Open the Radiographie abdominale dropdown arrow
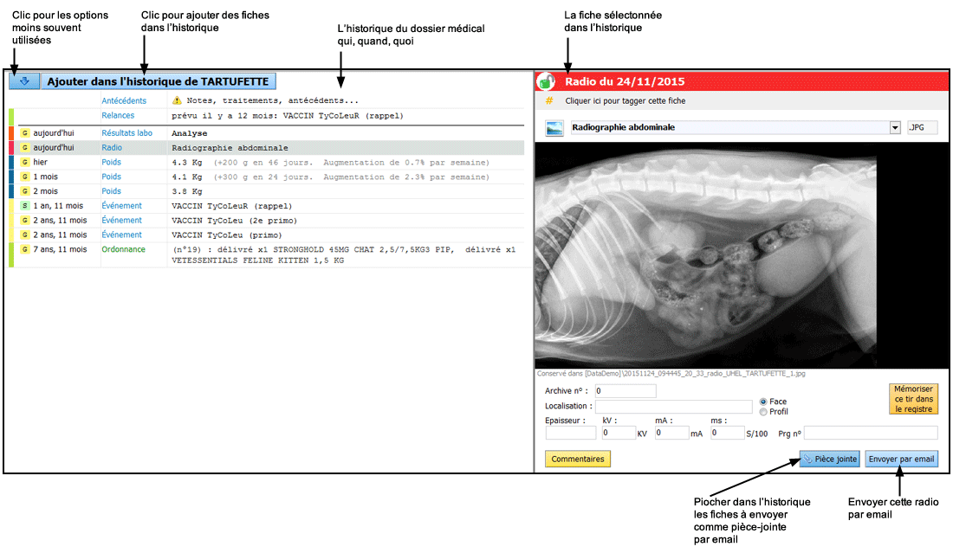Screen dimensions: 953x553 895,127
